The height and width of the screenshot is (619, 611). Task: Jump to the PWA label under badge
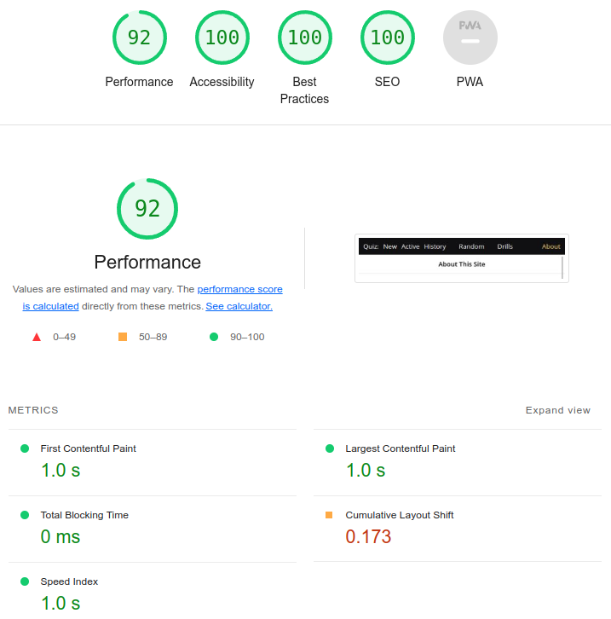470,82
